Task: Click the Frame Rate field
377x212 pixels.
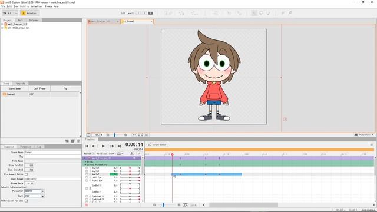Action: click(29, 183)
